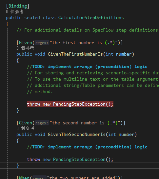Click the unhighlighted throw new PendingStepException statement
The image size is (159, 179).
70,160
